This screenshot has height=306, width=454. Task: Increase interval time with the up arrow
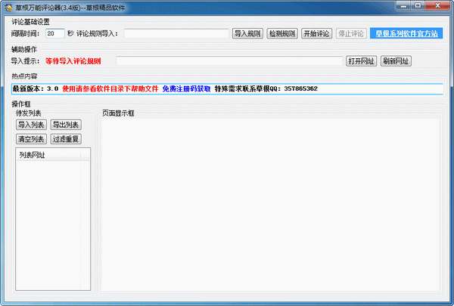[x=61, y=31]
